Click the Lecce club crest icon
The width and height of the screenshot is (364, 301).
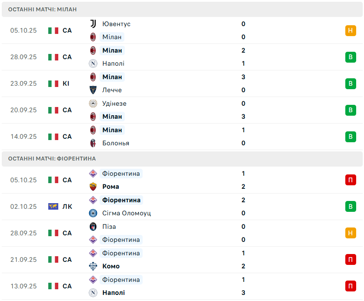pos(93,90)
